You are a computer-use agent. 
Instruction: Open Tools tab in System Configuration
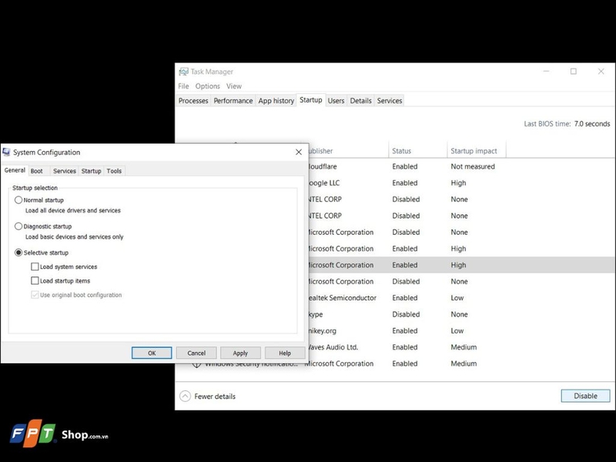[x=114, y=171]
